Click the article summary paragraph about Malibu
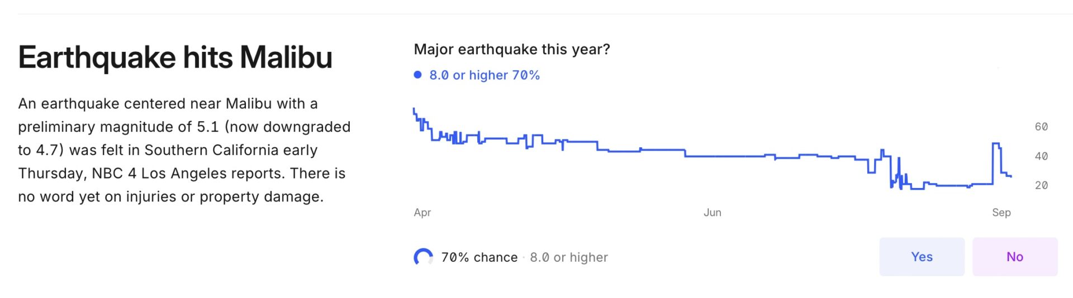The width and height of the screenshot is (1073, 298). point(184,150)
